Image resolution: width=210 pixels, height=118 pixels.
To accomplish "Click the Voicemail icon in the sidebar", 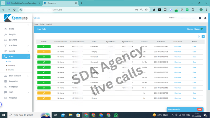I will [6, 98].
